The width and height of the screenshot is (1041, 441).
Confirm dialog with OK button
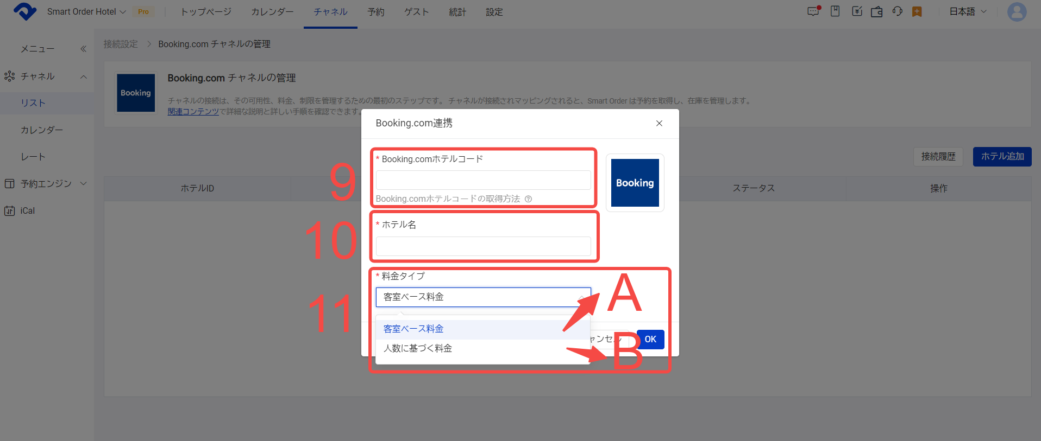point(650,340)
